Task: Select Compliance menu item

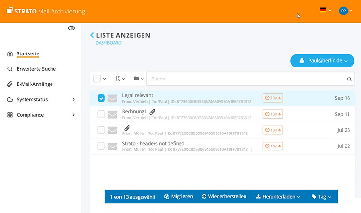Action: coord(30,115)
